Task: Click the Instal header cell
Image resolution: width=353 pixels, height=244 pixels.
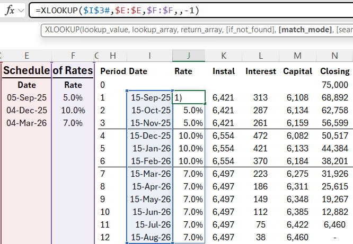Action: [x=224, y=71]
